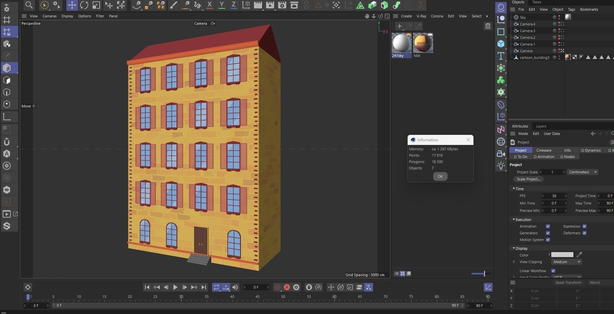Viewport: 614px width, 314px height.
Task: Open the Info tab in attributes
Action: [x=567, y=150]
